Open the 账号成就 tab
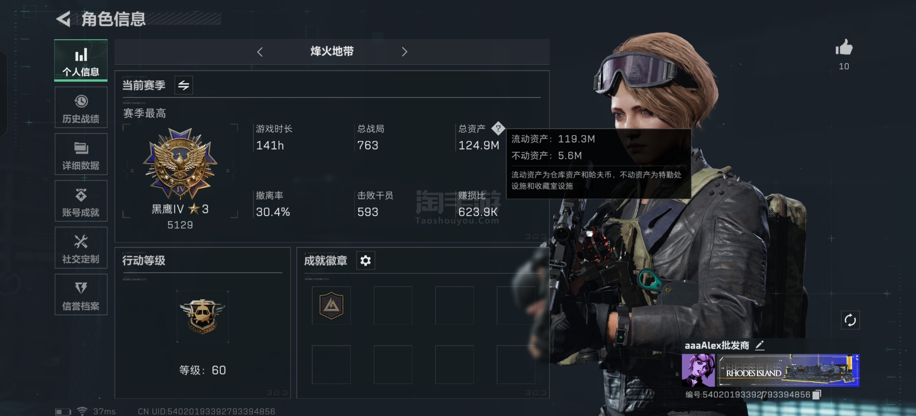The width and height of the screenshot is (916, 416). [x=81, y=201]
